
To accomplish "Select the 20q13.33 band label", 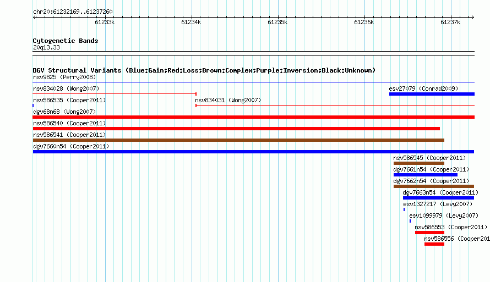I will pyautogui.click(x=46, y=47).
